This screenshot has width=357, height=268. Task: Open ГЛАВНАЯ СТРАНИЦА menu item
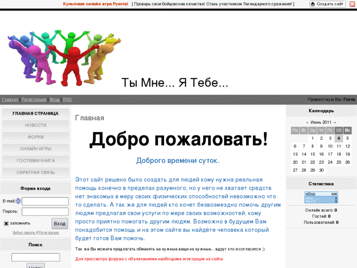click(35, 114)
